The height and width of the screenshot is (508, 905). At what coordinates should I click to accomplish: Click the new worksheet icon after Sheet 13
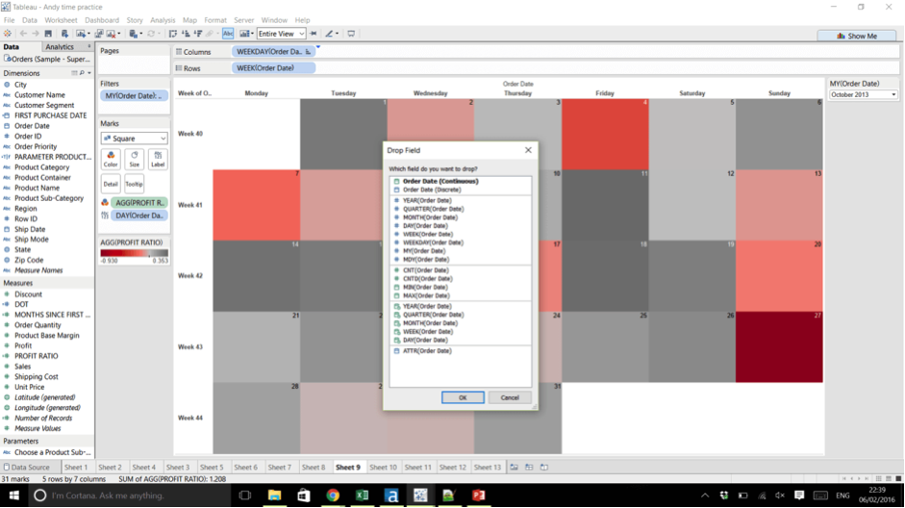coord(515,468)
